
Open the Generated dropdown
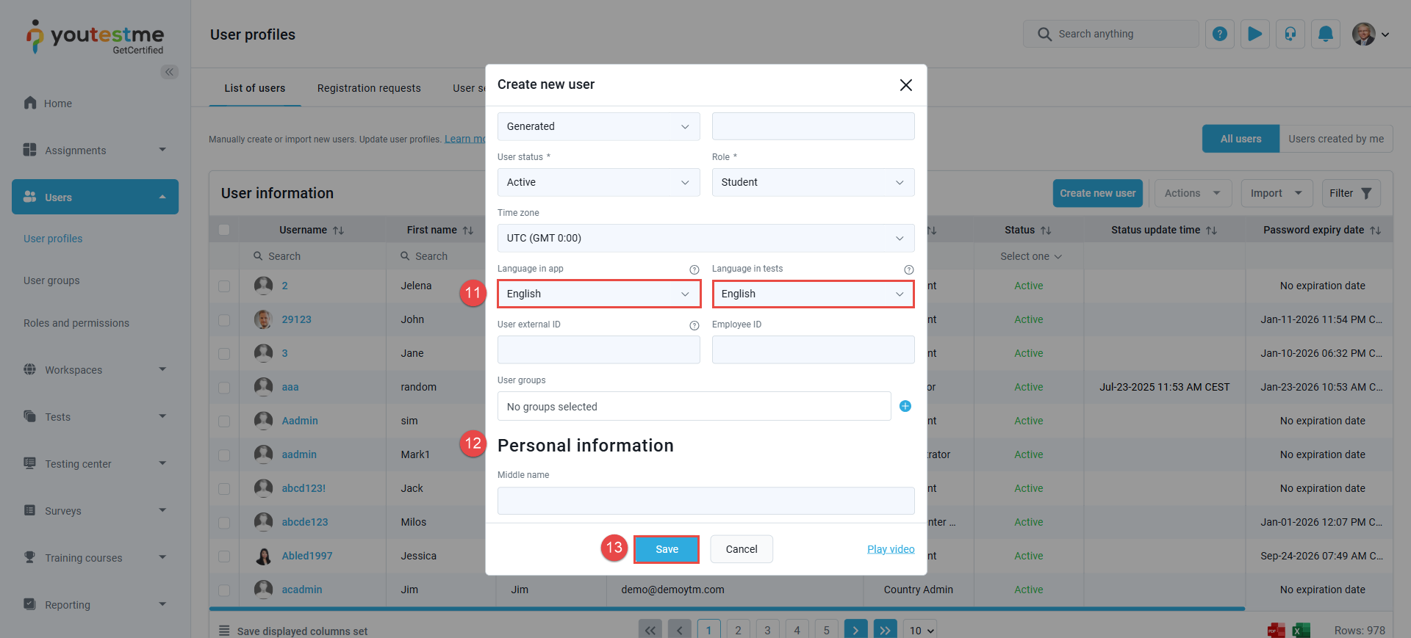[599, 126]
